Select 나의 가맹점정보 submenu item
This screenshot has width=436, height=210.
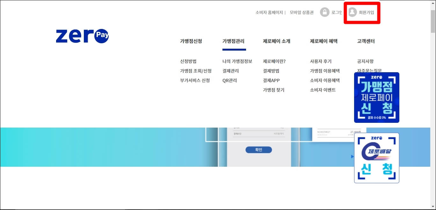[x=237, y=61]
